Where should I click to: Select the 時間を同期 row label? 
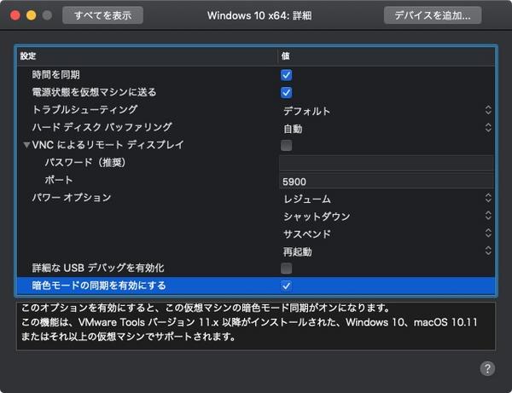(55, 75)
